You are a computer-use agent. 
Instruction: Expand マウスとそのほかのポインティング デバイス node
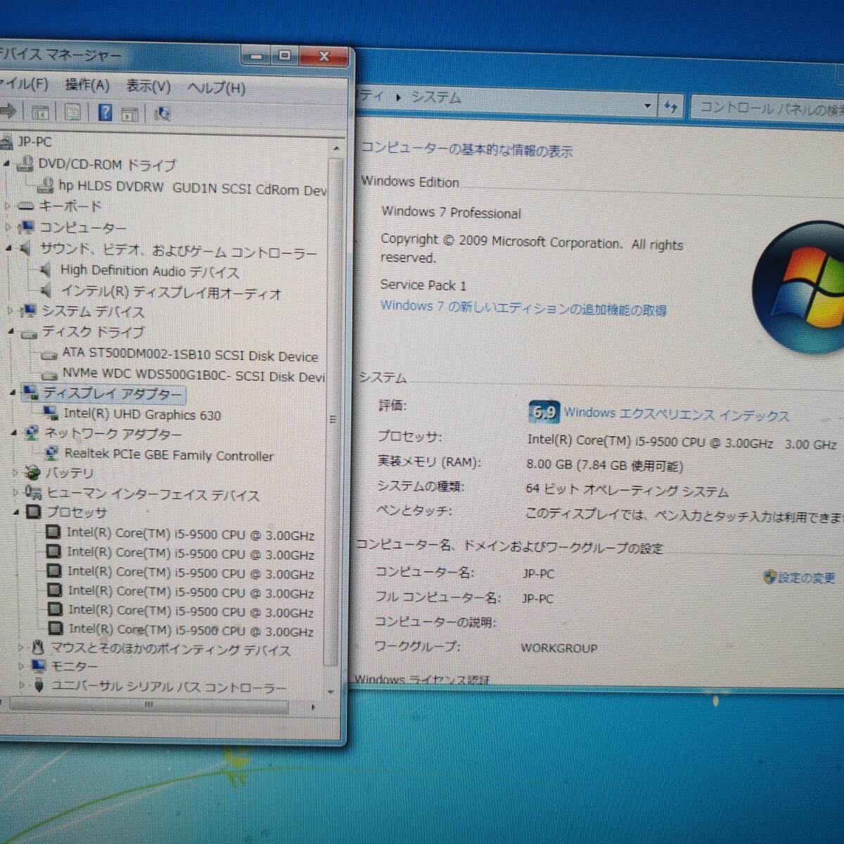pos(21,648)
